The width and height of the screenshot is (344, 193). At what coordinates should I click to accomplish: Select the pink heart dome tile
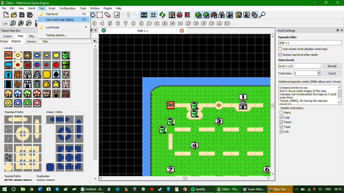pyautogui.click(x=37, y=103)
